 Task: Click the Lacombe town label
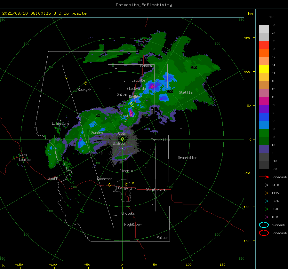click(x=138, y=80)
